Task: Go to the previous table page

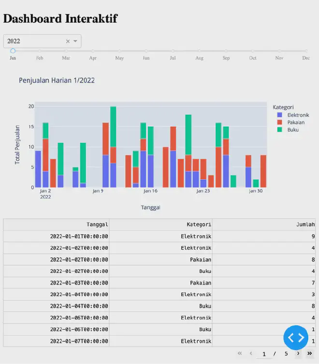Action: tap(251, 353)
